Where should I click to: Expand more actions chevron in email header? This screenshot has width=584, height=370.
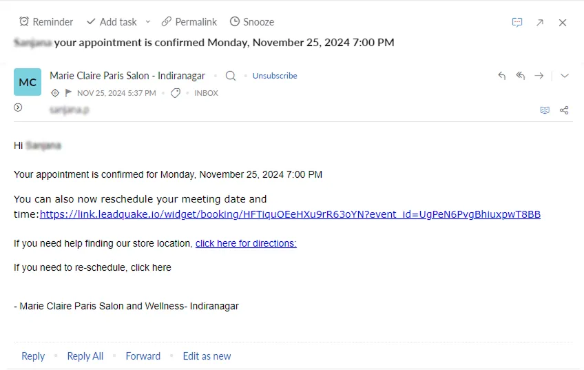(x=565, y=76)
